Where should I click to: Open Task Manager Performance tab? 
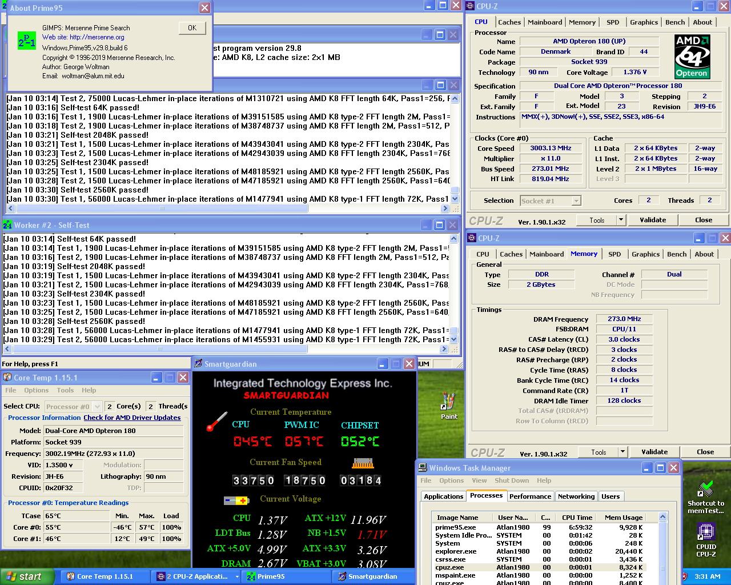[531, 496]
